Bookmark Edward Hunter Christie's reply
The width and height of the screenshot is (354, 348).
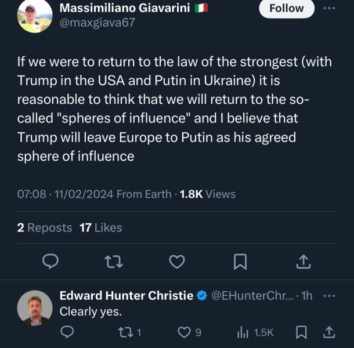(301, 332)
